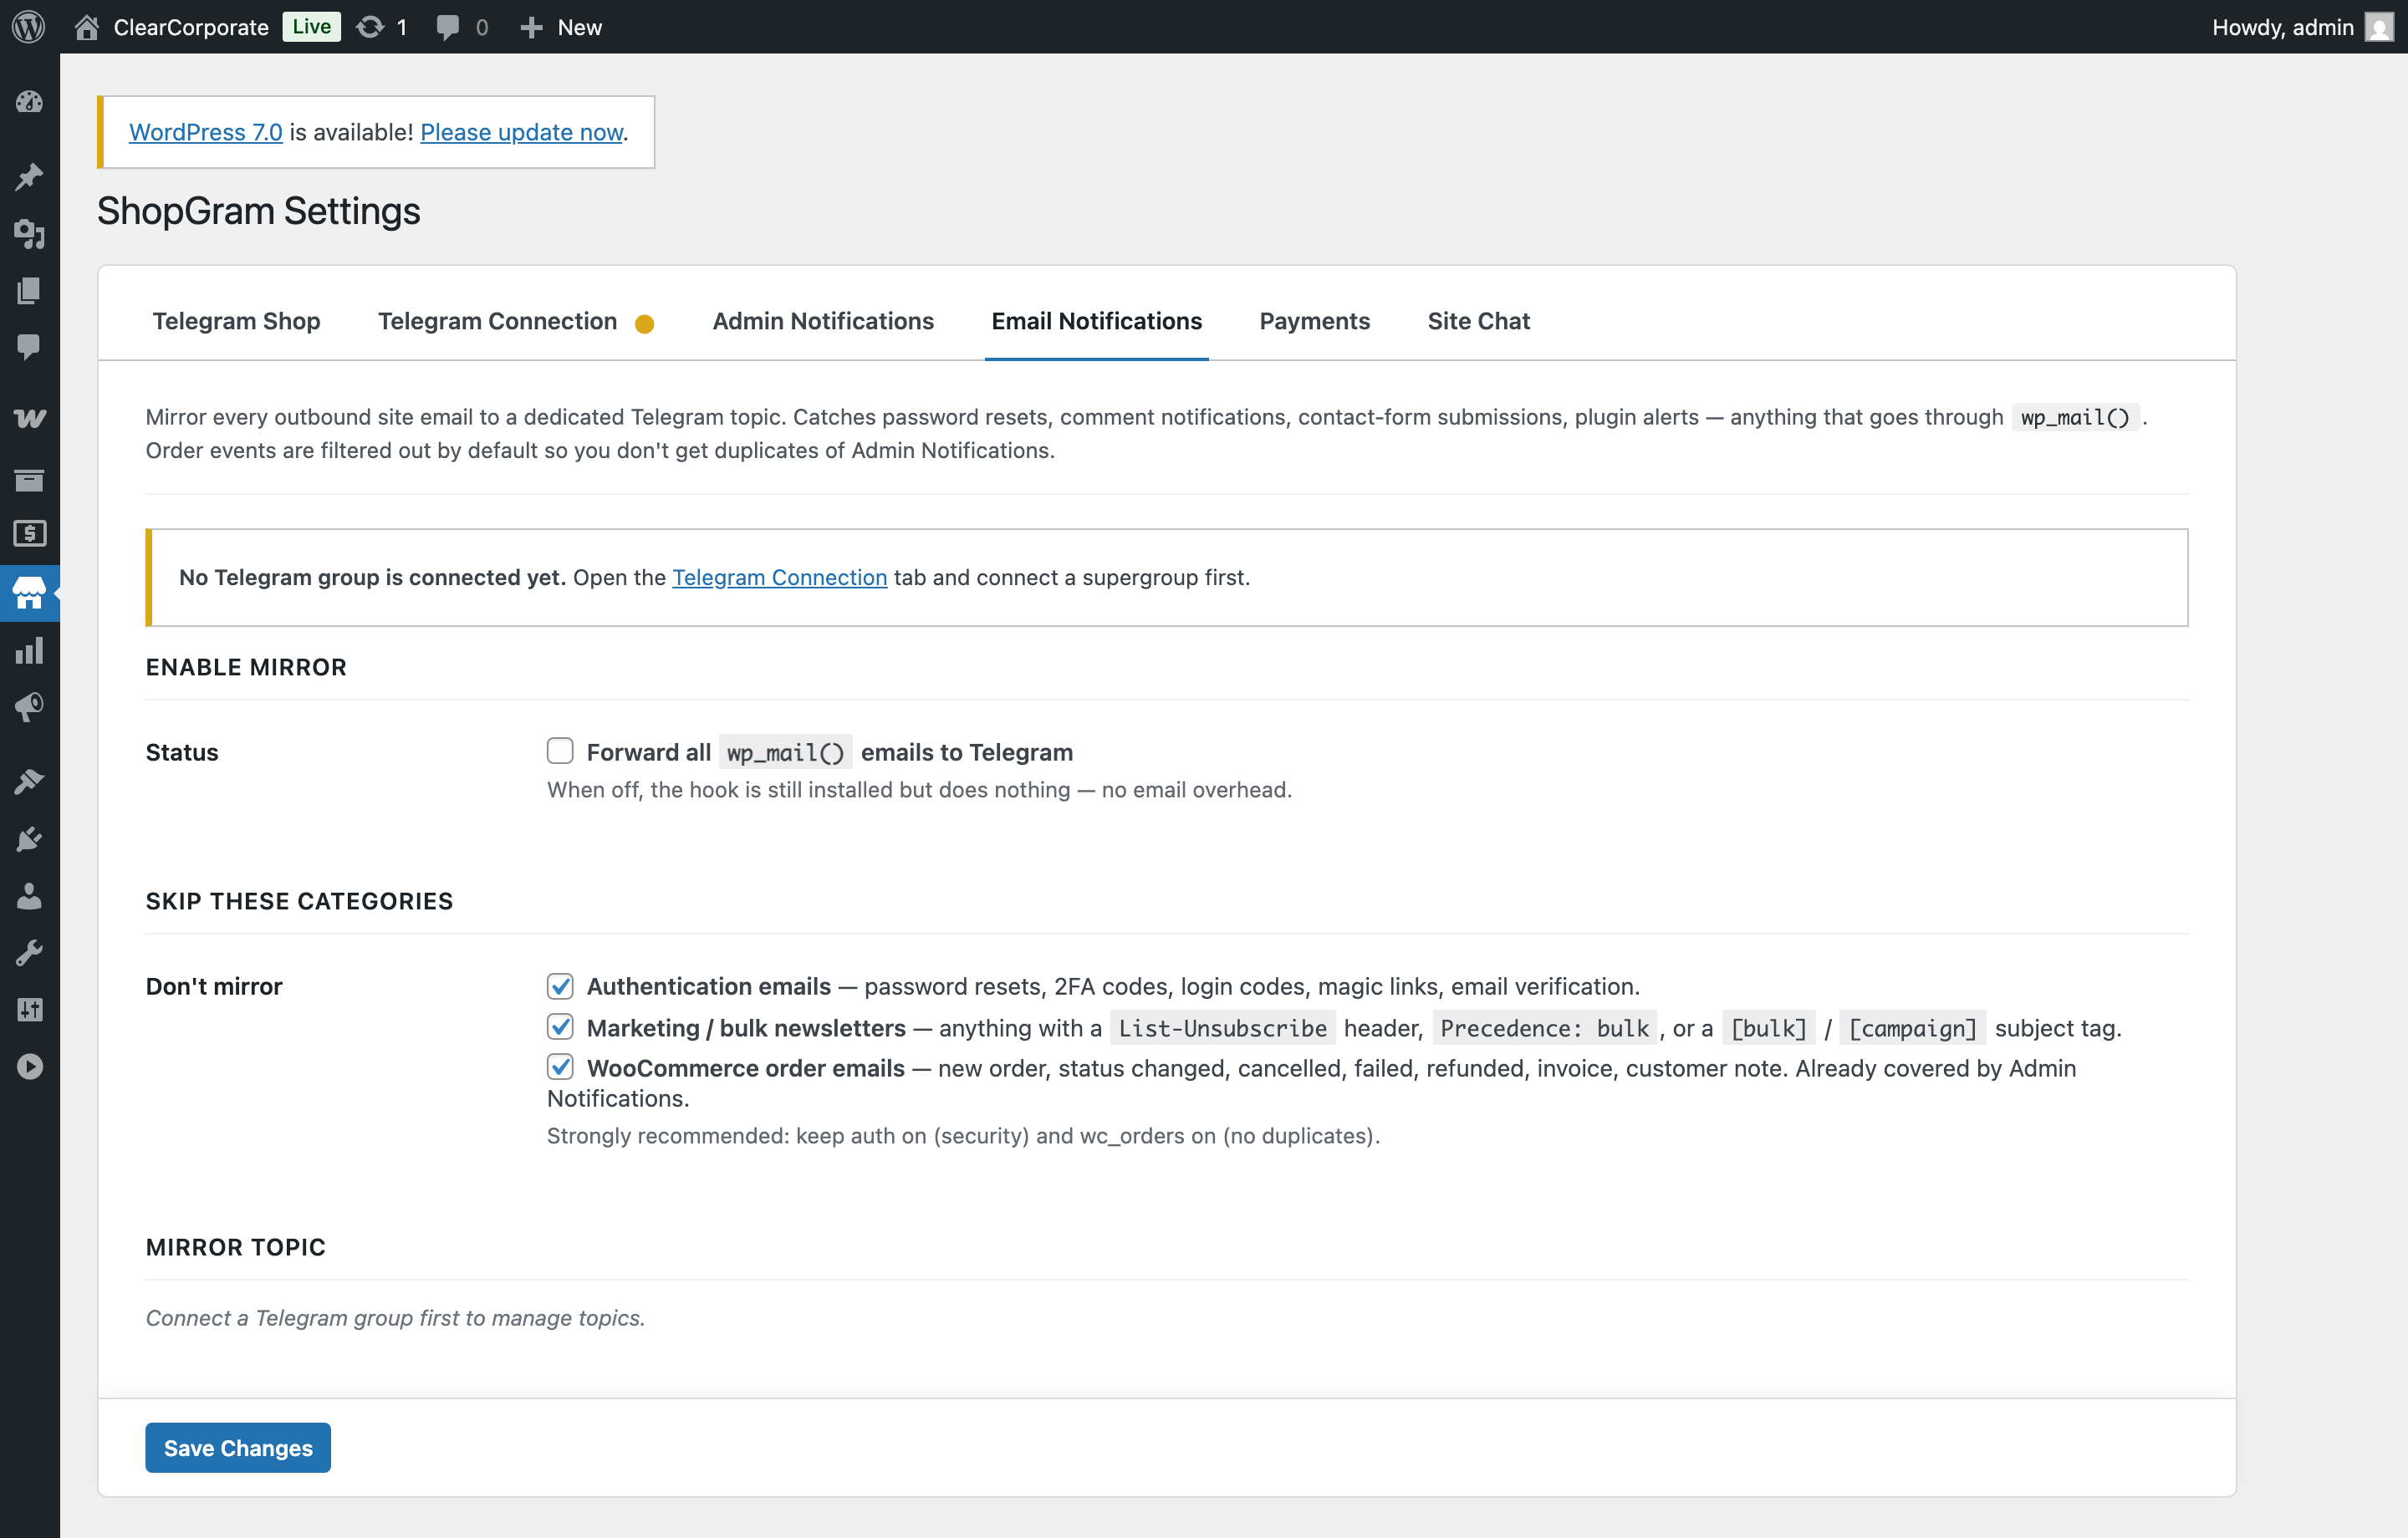Select the ShopGram store icon in sidebar
Image resolution: width=2408 pixels, height=1538 pixels.
(29, 594)
